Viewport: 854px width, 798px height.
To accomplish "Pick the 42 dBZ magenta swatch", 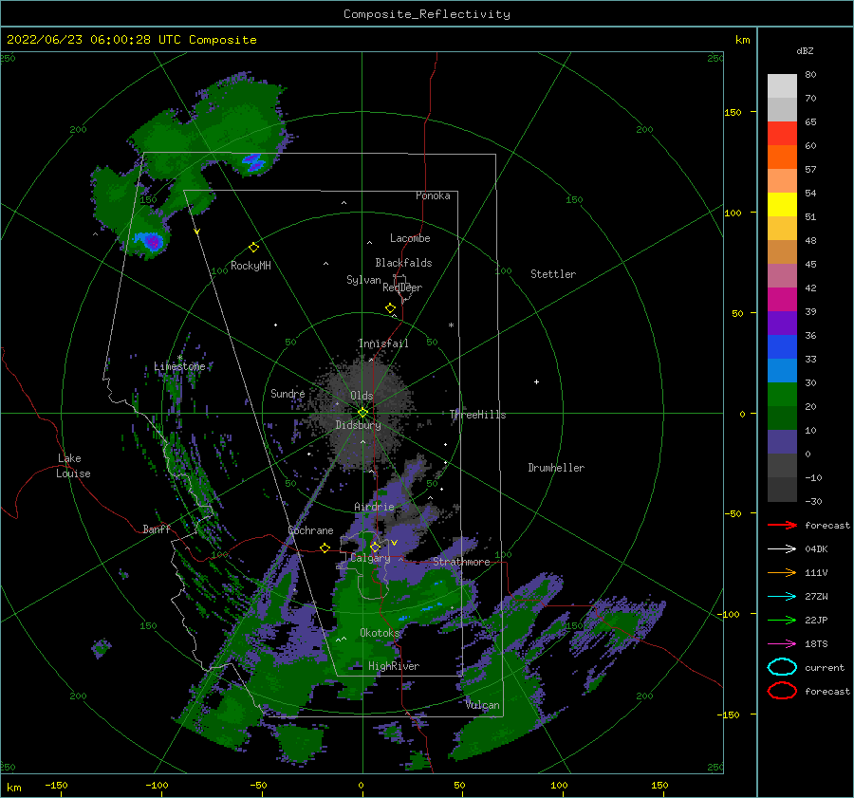I will [782, 299].
